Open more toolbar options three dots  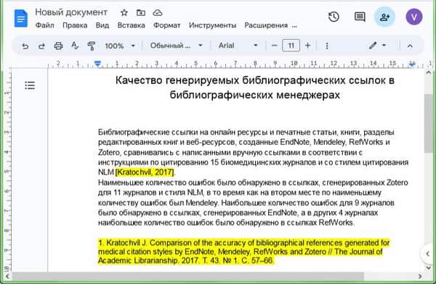(327, 46)
